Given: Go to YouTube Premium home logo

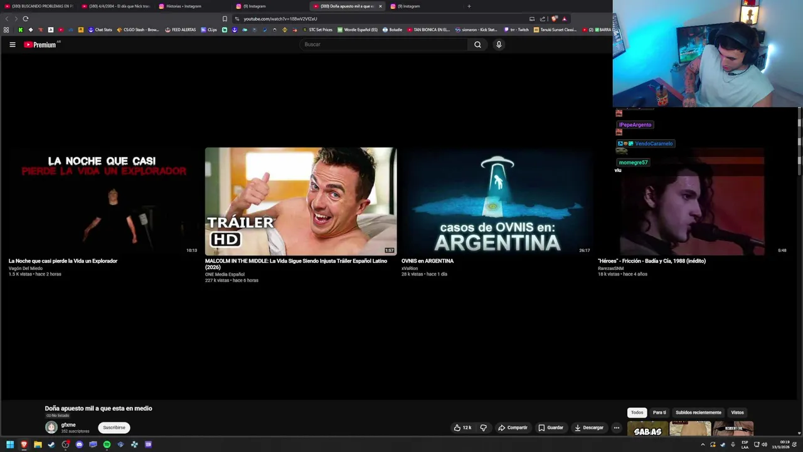Looking at the screenshot, I should pos(40,45).
